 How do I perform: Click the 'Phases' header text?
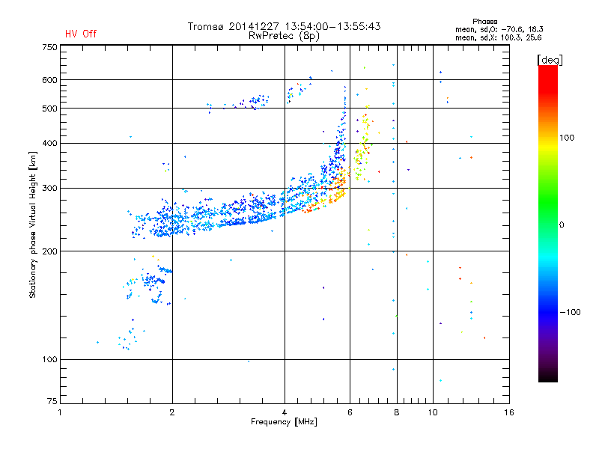tap(484, 22)
